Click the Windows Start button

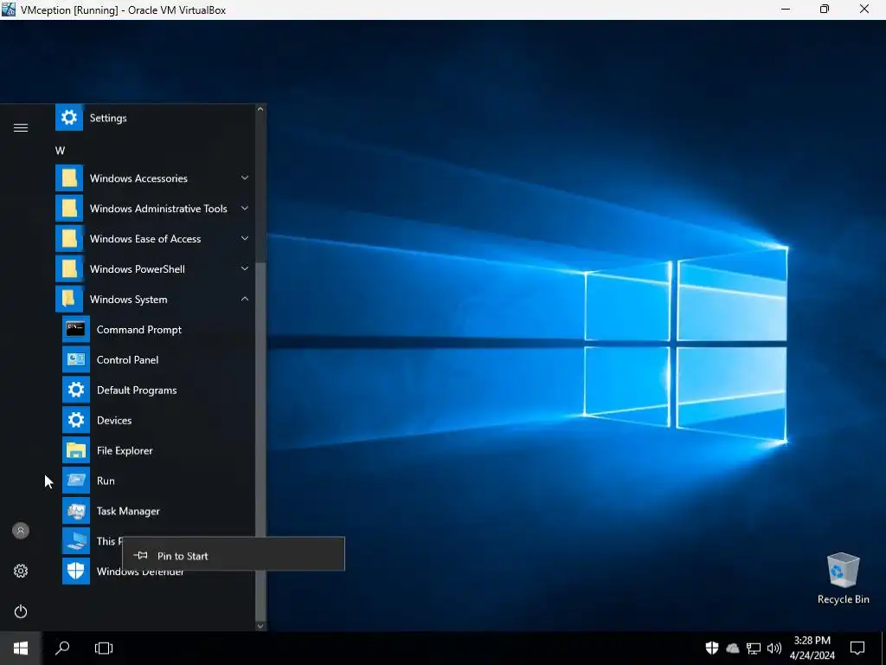pyautogui.click(x=21, y=648)
